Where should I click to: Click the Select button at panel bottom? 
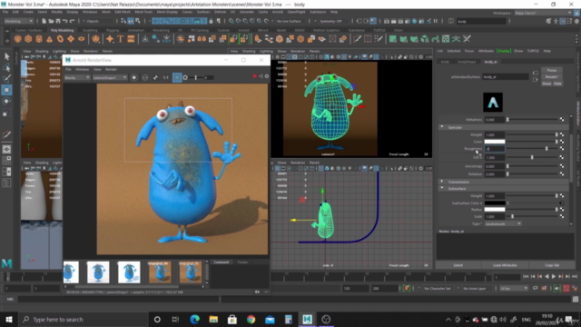click(x=458, y=265)
